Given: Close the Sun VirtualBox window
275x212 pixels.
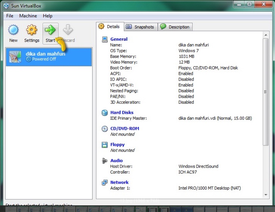Looking at the screenshot, I should pos(263,4).
